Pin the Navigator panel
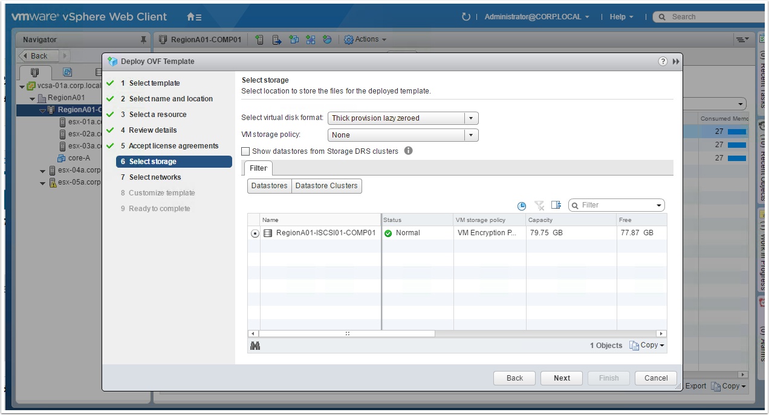The image size is (769, 415). point(143,40)
